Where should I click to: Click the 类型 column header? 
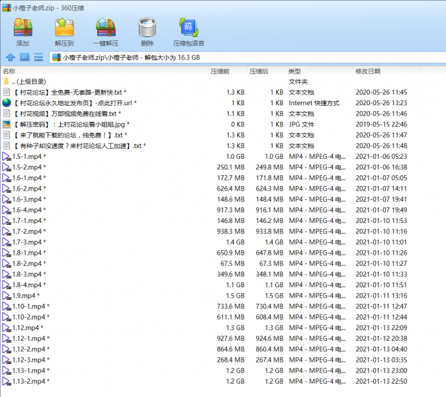(x=295, y=71)
